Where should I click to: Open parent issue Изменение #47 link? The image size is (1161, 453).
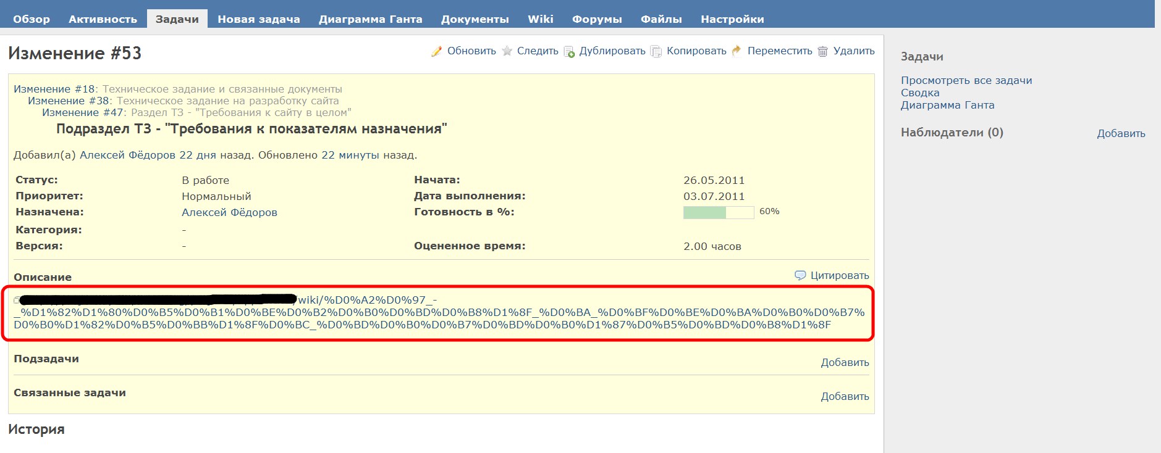(x=83, y=112)
